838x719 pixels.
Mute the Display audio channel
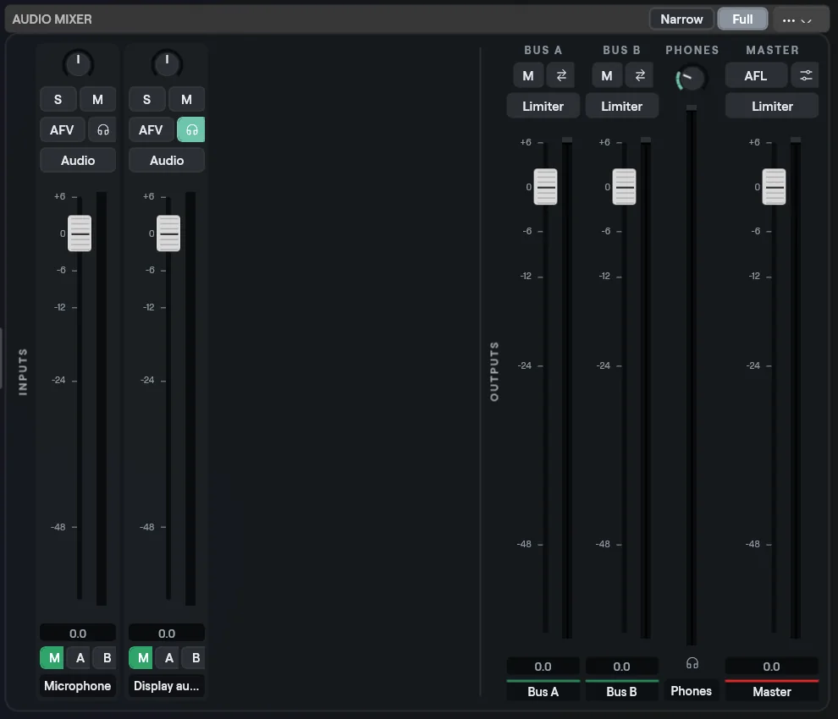point(186,99)
